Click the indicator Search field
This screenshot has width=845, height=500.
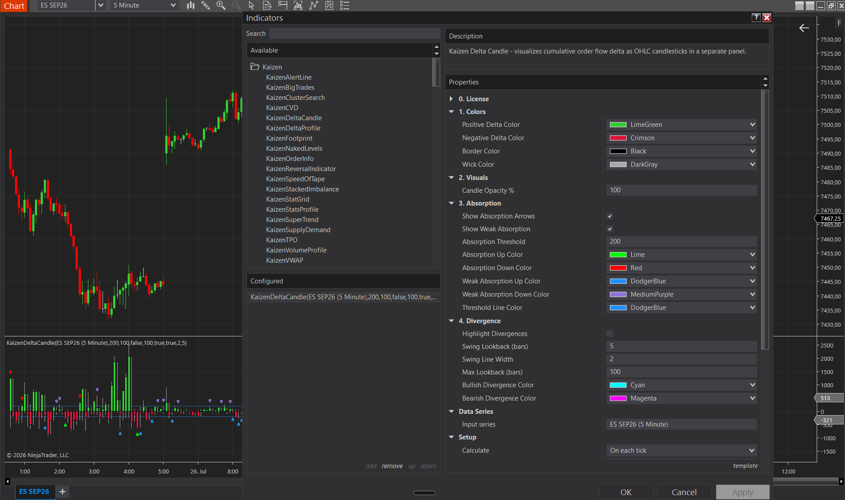click(x=354, y=34)
